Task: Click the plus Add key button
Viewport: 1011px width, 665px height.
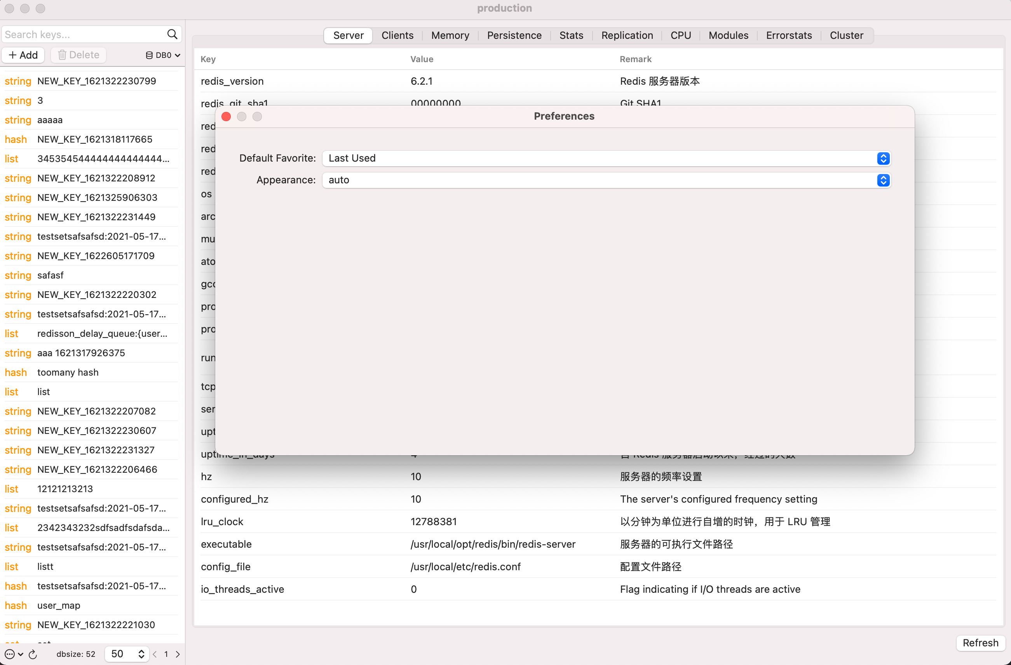Action: point(23,55)
